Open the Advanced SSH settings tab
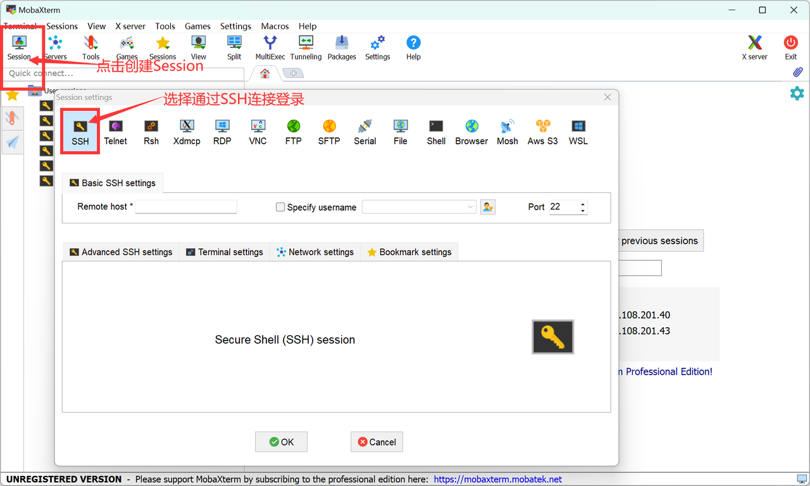 (x=121, y=252)
